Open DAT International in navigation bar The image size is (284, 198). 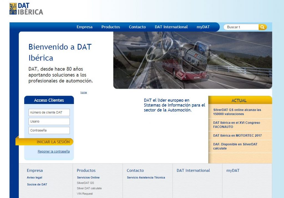(171, 27)
